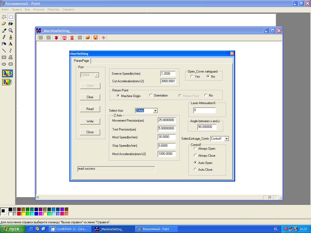Expand the Select Axis dropdown
The width and height of the screenshot is (311, 233).
click(155, 111)
